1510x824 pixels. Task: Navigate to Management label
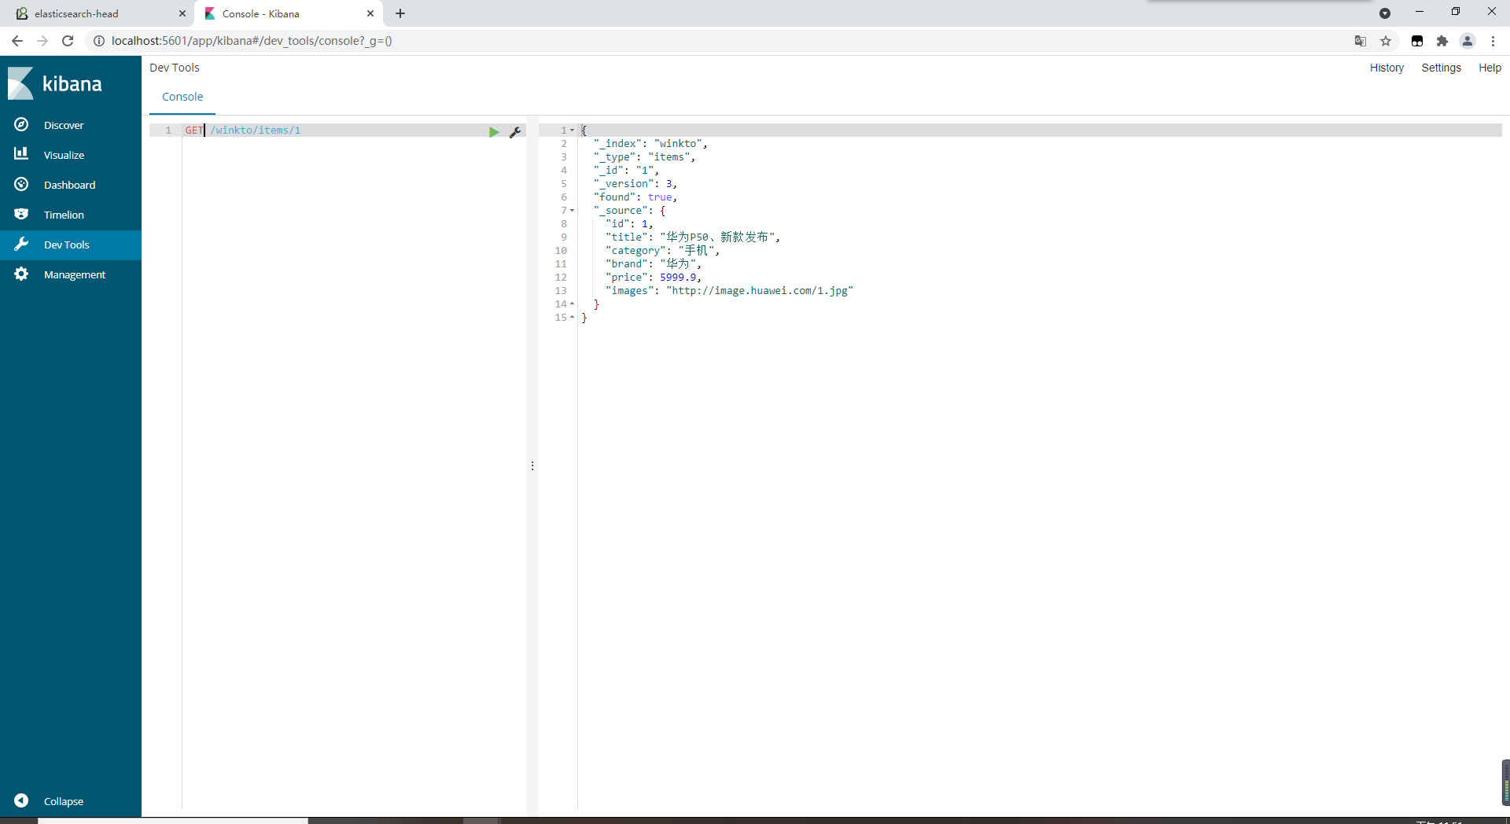click(75, 274)
